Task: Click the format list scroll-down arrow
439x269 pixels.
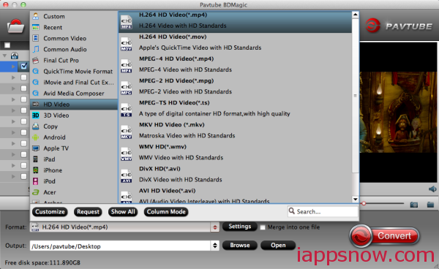Action: (356, 200)
